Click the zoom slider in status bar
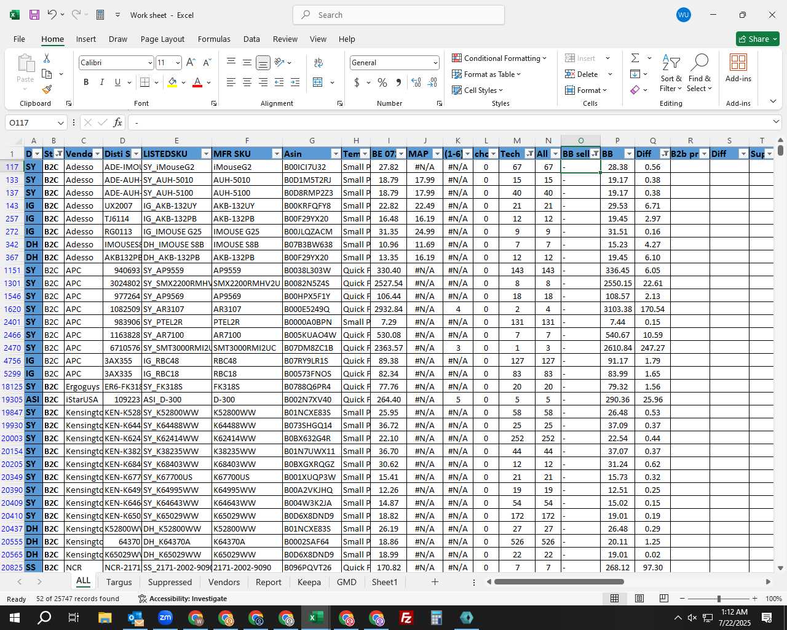This screenshot has height=630, width=787. [719, 599]
